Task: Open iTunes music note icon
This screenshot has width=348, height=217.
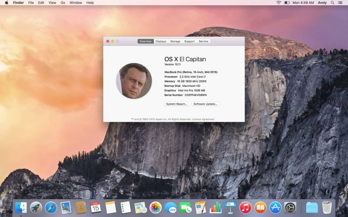Action: coord(245,208)
